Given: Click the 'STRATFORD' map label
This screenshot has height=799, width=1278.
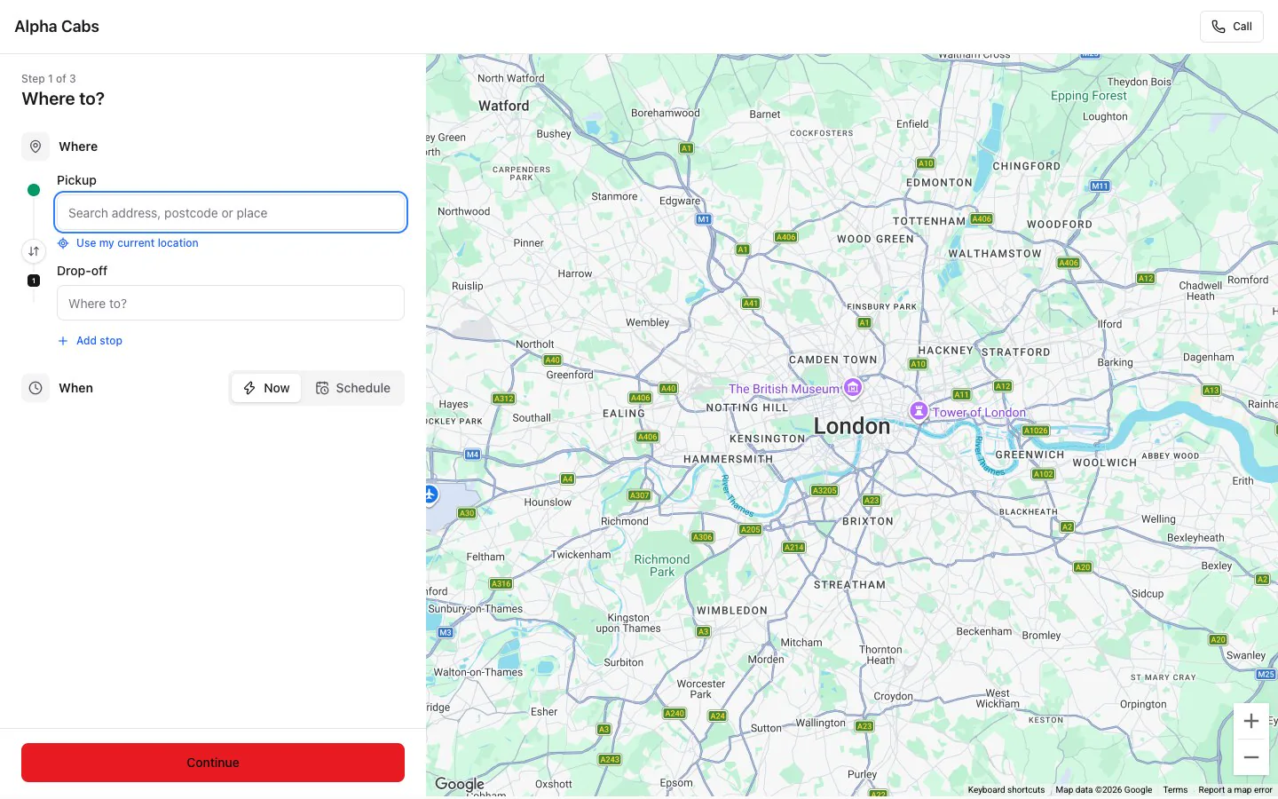Looking at the screenshot, I should pyautogui.click(x=1015, y=352).
